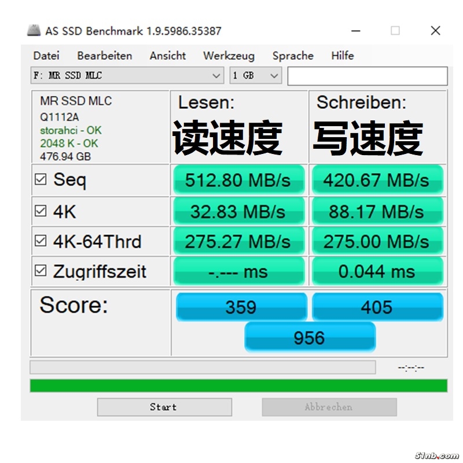This screenshot has height=463, width=463.
Task: Minimize the AS SSD Benchmark window
Action: click(356, 31)
